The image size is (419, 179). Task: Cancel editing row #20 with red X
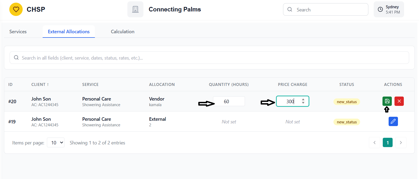(x=399, y=101)
